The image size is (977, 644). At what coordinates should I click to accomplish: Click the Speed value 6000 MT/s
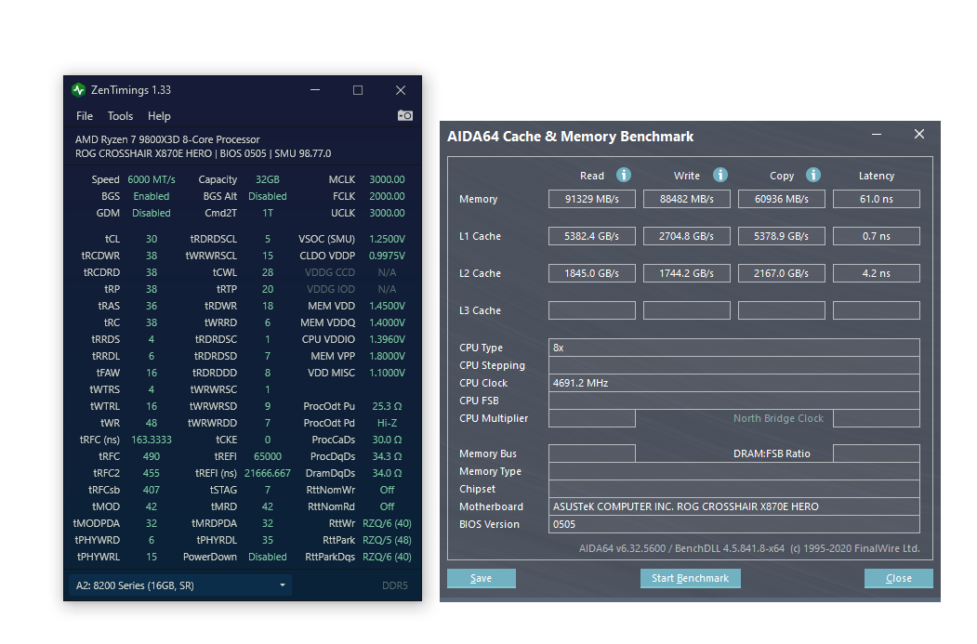(152, 180)
